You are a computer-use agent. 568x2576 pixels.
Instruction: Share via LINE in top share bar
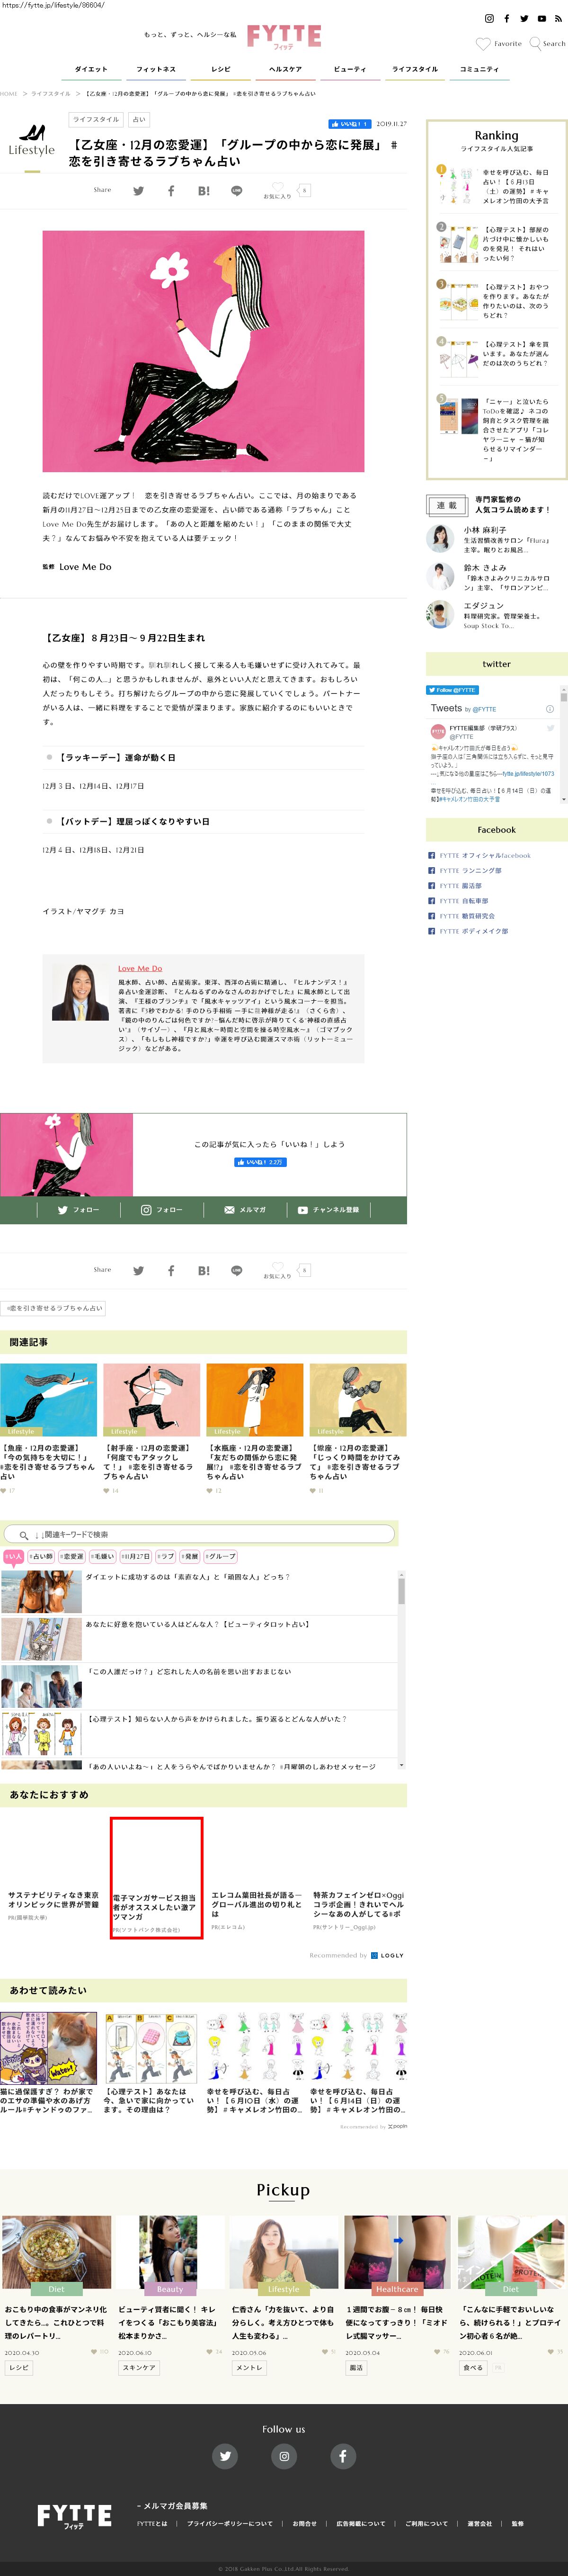pyautogui.click(x=237, y=190)
